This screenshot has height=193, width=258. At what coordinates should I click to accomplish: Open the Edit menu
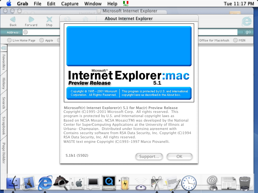pos(51,4)
